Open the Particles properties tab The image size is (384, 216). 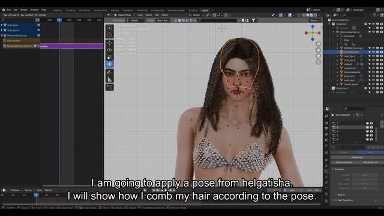[326, 172]
